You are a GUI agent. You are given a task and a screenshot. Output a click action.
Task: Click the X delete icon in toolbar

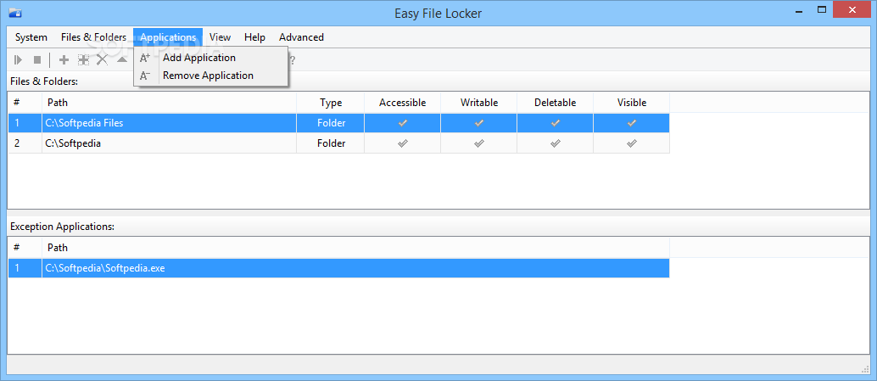102,59
